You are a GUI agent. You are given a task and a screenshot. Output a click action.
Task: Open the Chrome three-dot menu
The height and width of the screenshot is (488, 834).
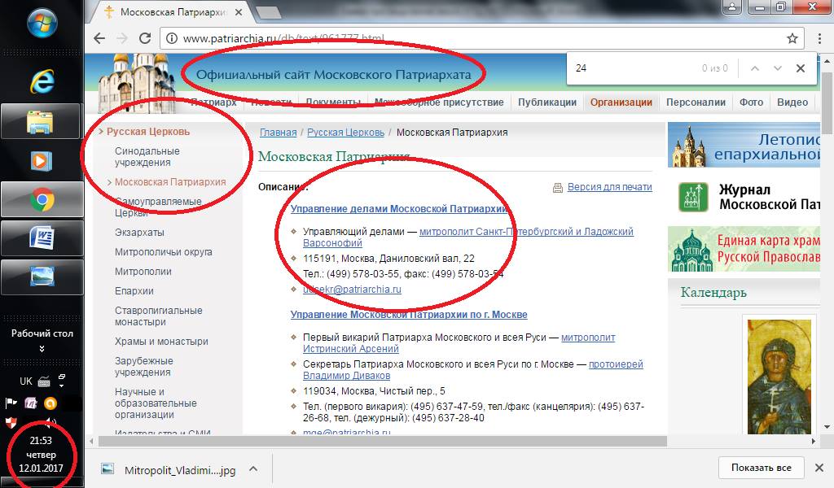tap(819, 38)
